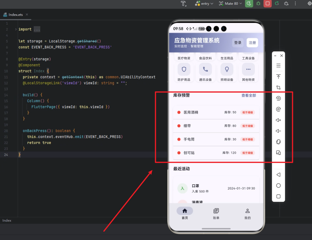Image resolution: width=312 pixels, height=240 pixels.
Task: Click the Index breadcrumb in the status bar
Action: click(x=7, y=220)
